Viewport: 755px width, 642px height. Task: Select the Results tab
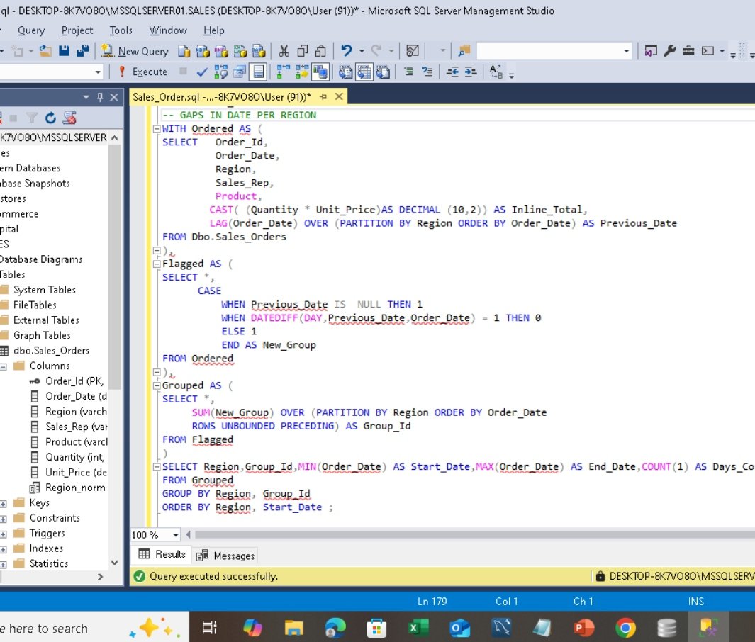tap(169, 555)
